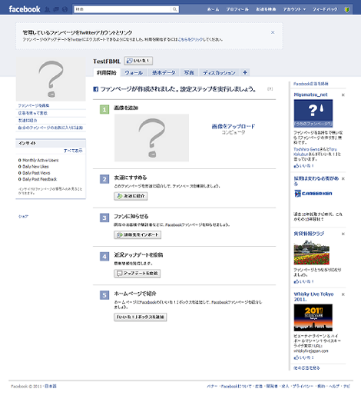Close the CAREER KEN ad

coord(343,178)
